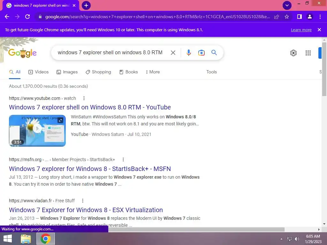The image size is (327, 245).
Task: Switch to Images results tab
Action: point(67,72)
